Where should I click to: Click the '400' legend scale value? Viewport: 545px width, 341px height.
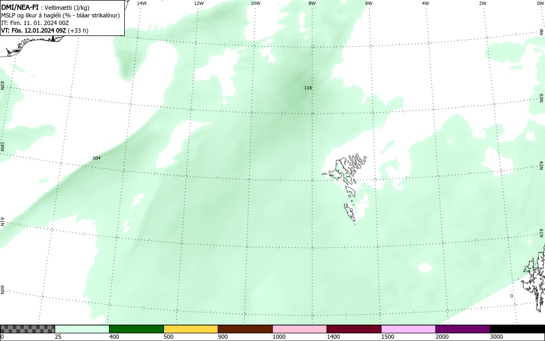tap(114, 337)
